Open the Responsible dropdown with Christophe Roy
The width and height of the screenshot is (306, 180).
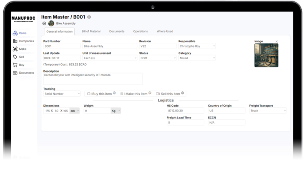click(x=197, y=46)
